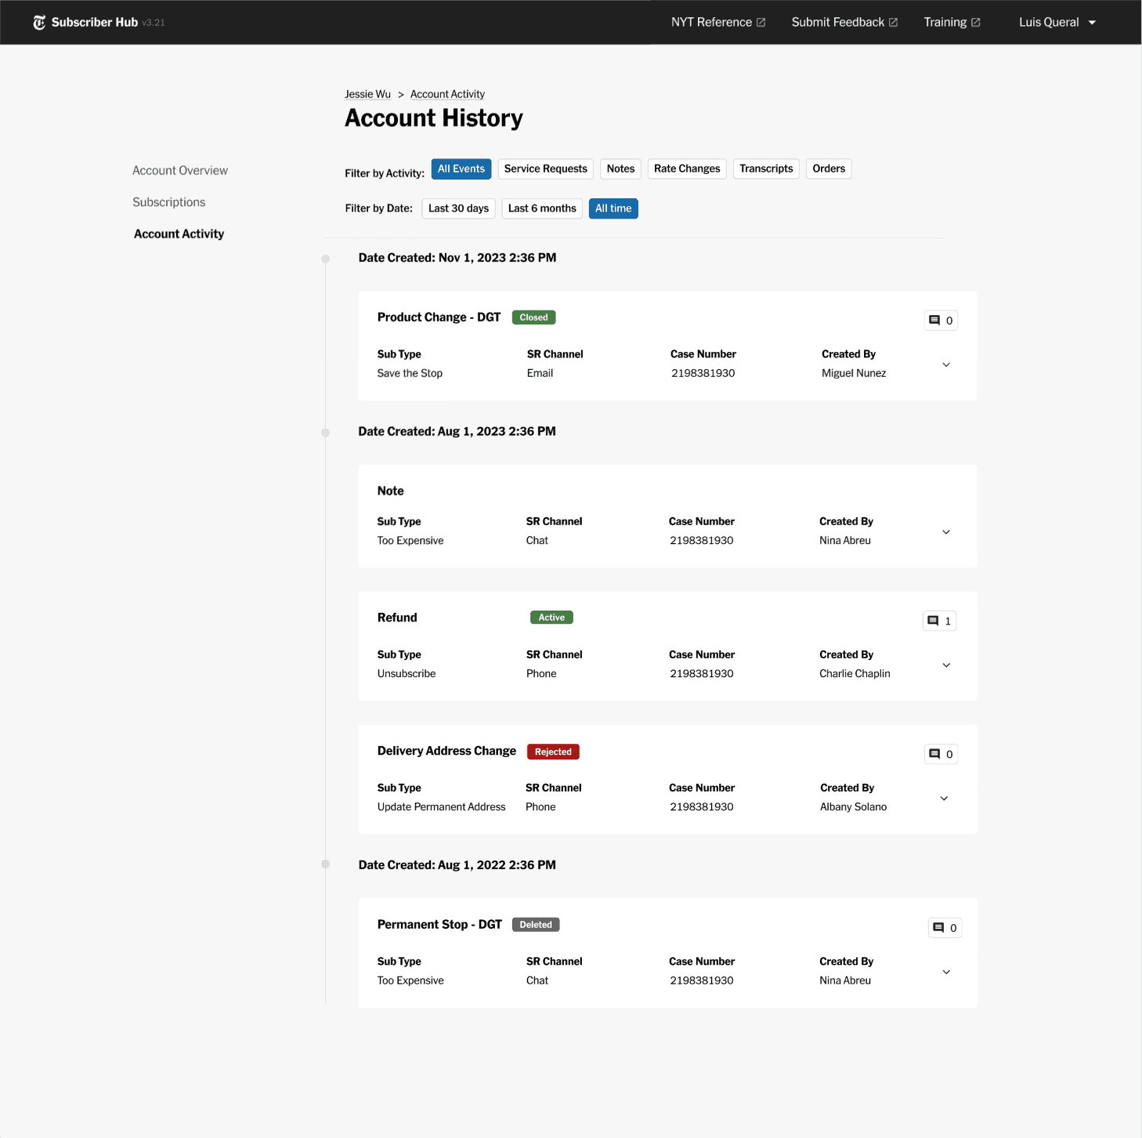Image resolution: width=1142 pixels, height=1138 pixels.
Task: Open Submit Feedback link
Action: [844, 23]
